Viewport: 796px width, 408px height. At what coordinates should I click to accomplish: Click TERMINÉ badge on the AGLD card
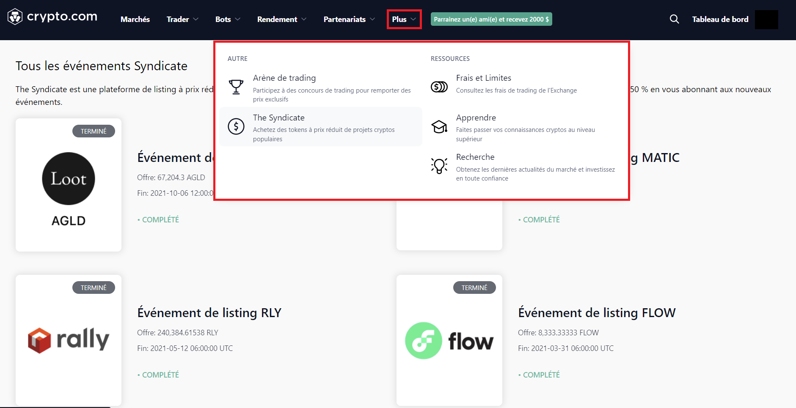[94, 131]
